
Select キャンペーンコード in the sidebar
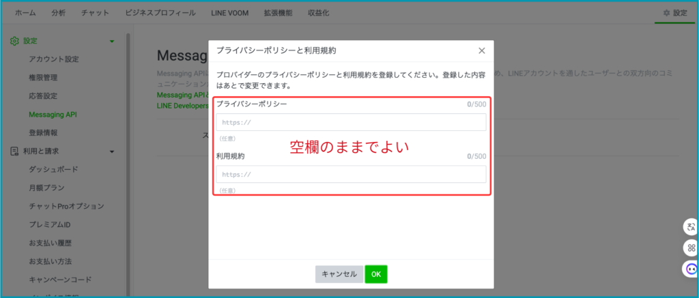[x=60, y=280]
